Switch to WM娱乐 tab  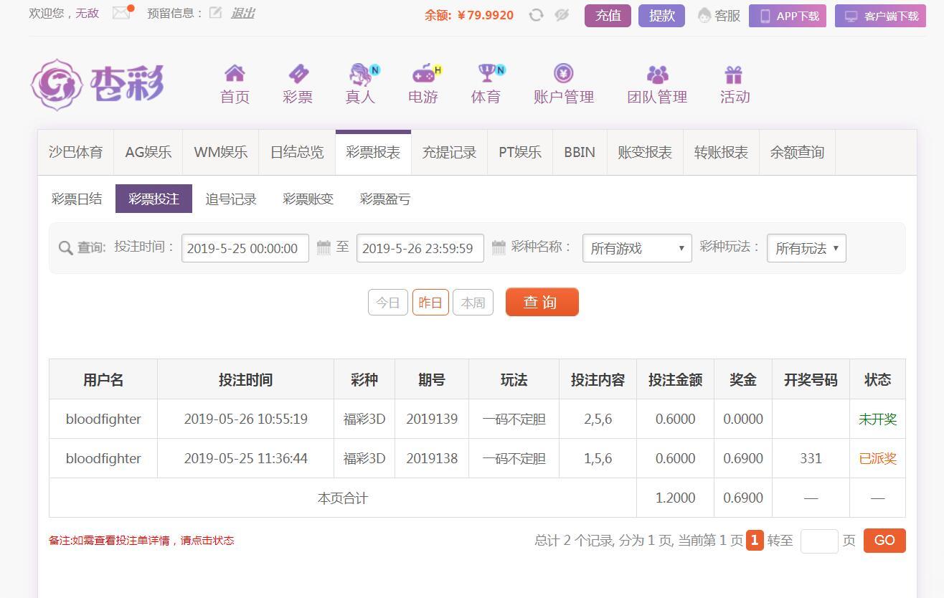(x=221, y=152)
